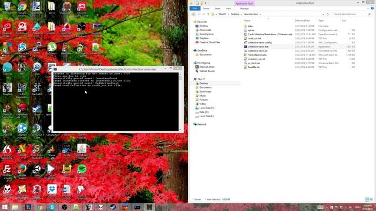376x211 pixels.
Task: Open the Share ribbon tab
Action: tap(217, 9)
